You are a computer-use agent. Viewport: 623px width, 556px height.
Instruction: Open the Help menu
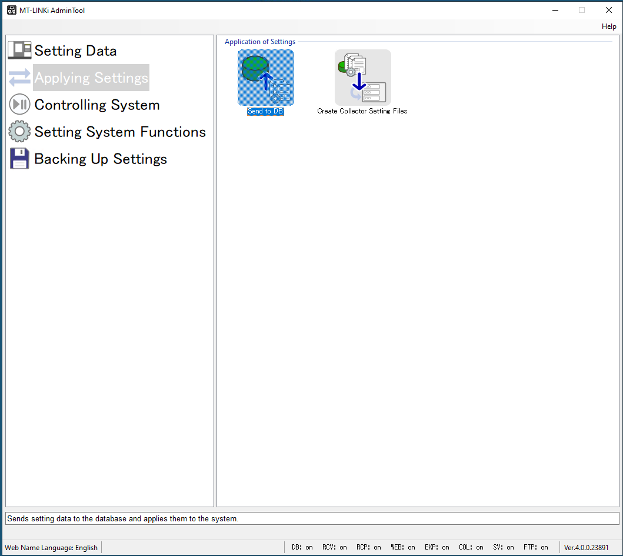609,26
